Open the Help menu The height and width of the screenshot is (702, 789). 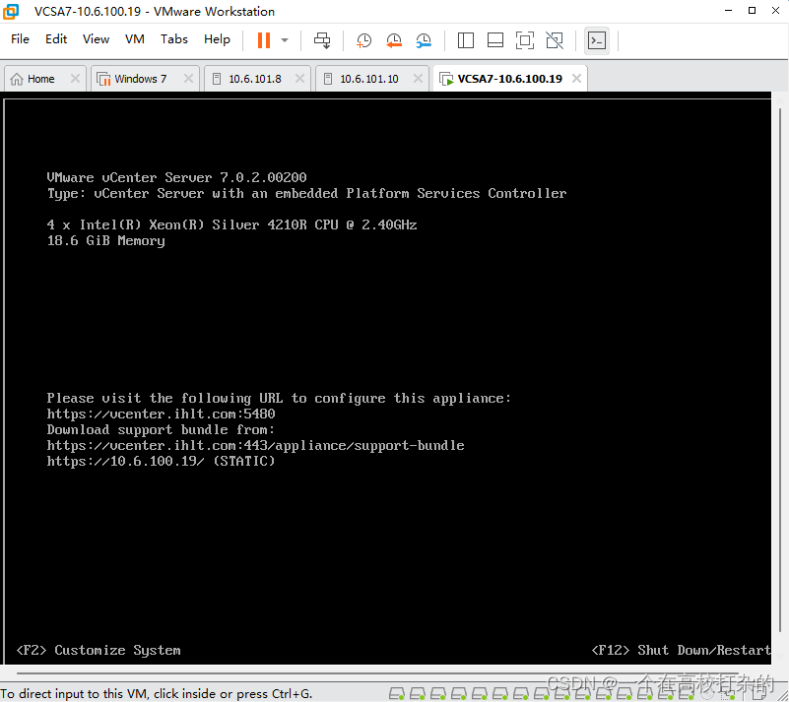coord(217,39)
